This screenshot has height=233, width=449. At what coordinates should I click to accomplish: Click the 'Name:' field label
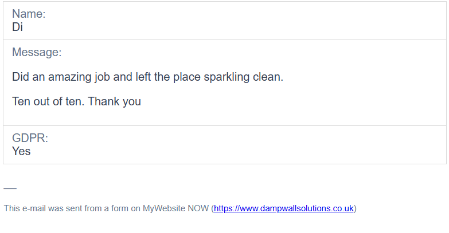(29, 14)
